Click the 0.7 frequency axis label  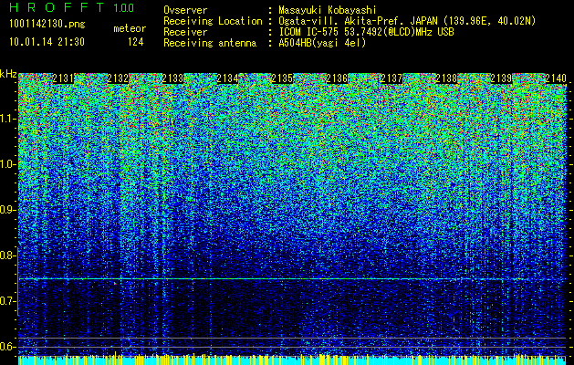tap(7, 301)
